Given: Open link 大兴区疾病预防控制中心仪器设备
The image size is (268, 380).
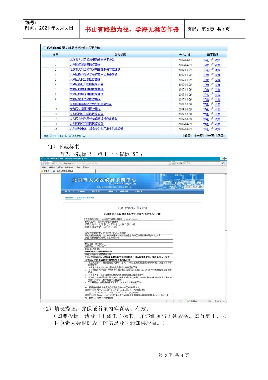Looking at the screenshot, I should [91, 104].
